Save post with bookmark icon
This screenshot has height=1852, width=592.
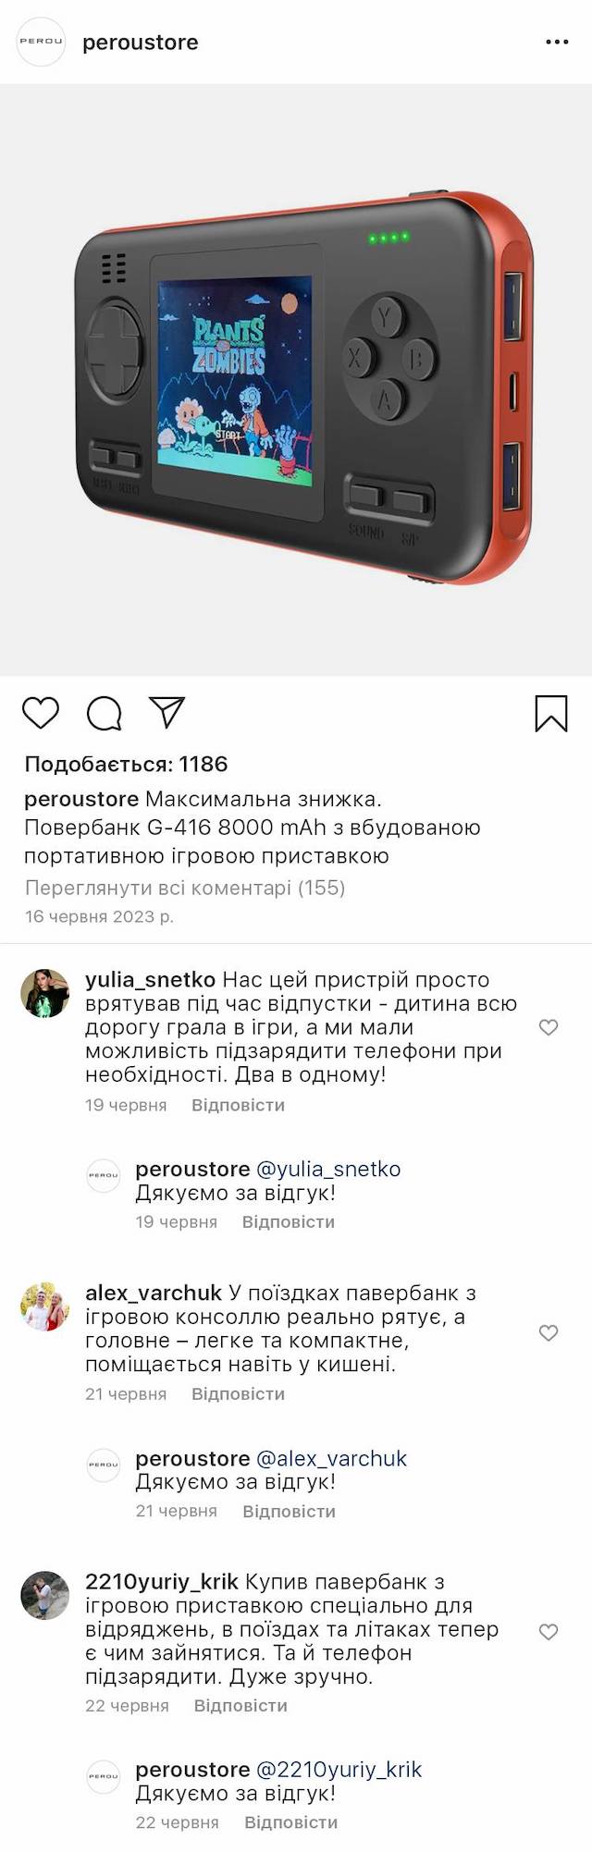[x=551, y=714]
